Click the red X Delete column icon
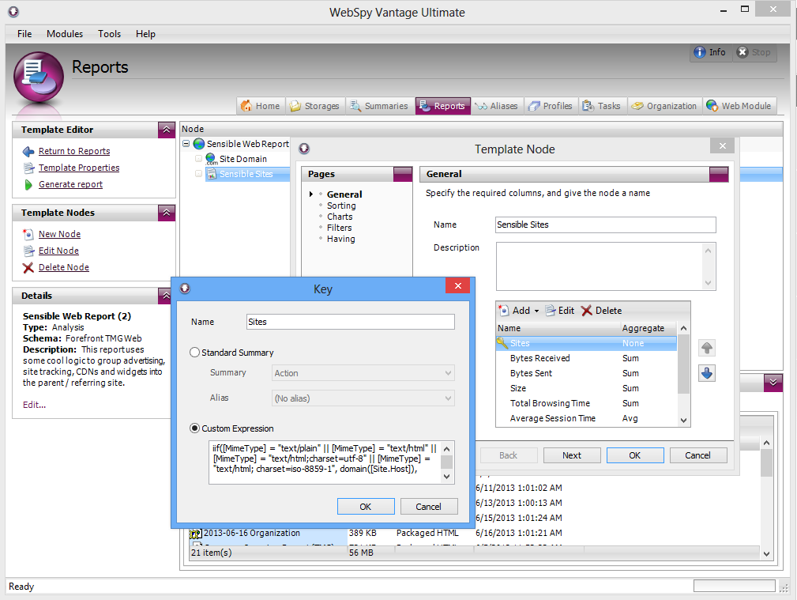 click(x=587, y=311)
